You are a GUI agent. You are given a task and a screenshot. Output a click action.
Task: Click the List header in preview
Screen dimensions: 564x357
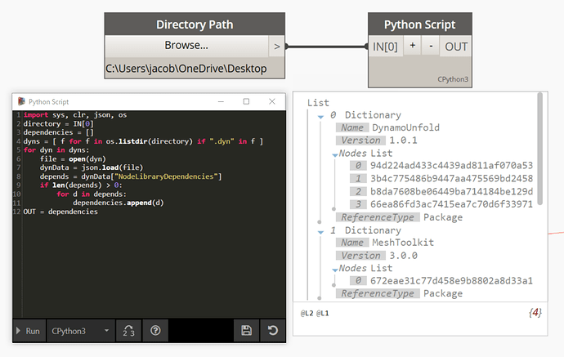pos(318,103)
